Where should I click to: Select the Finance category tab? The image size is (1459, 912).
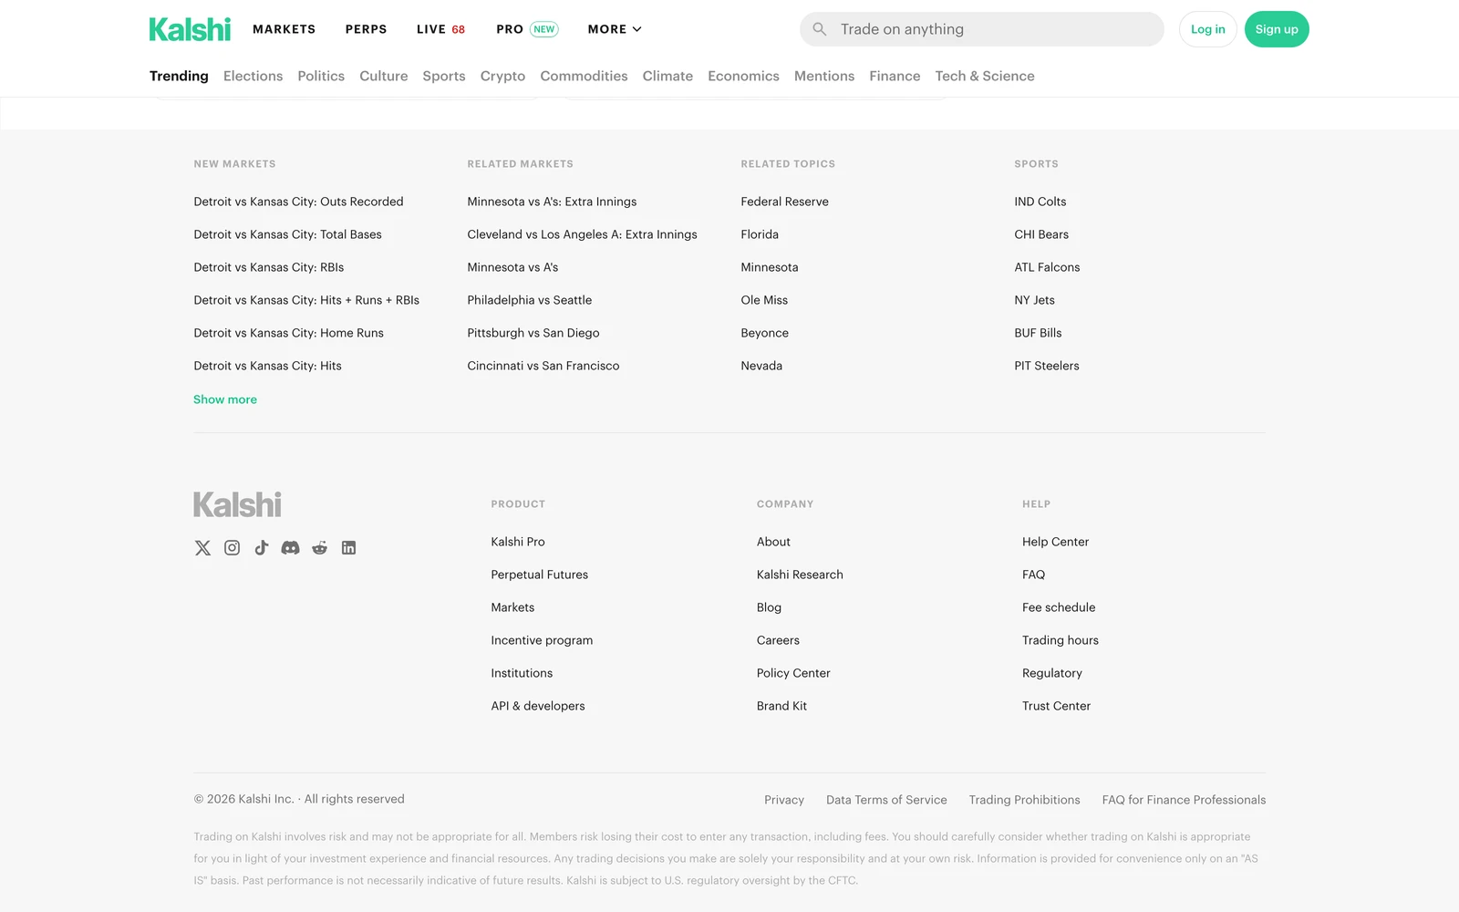[x=895, y=76]
